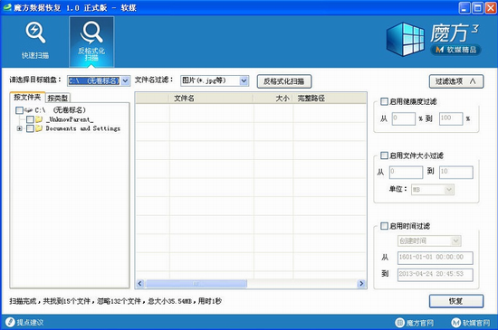Click the 完整路径 column header
The width and height of the screenshot is (498, 330).
330,99
